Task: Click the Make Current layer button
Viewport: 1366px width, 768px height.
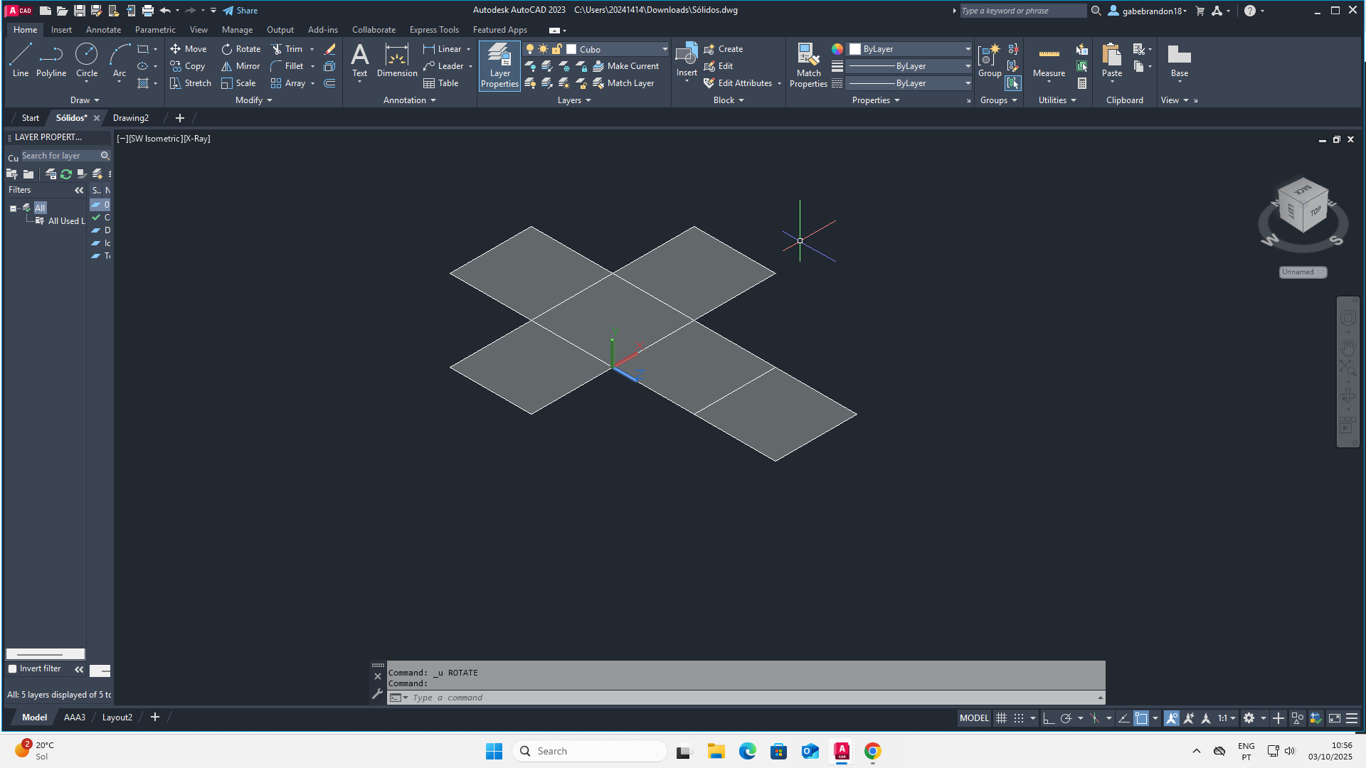Action: coord(627,65)
